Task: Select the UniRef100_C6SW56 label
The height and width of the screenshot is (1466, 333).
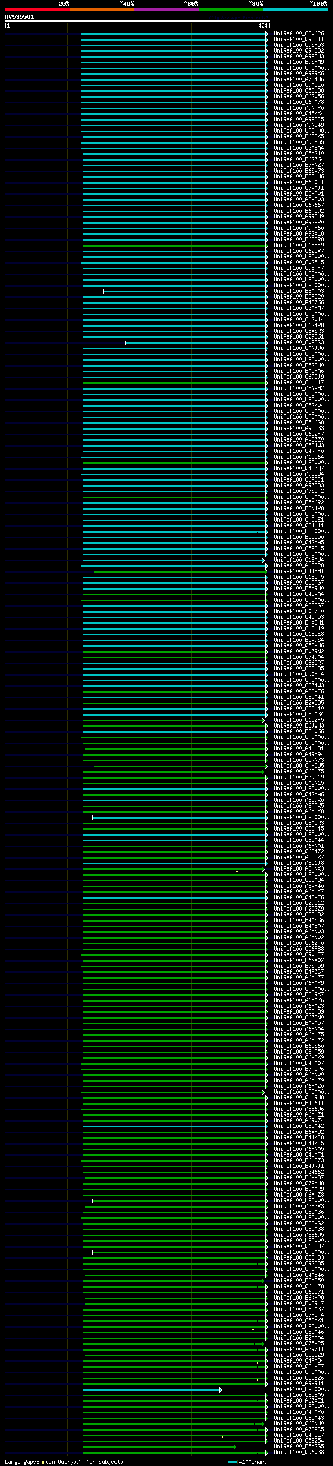Action: coord(299,97)
